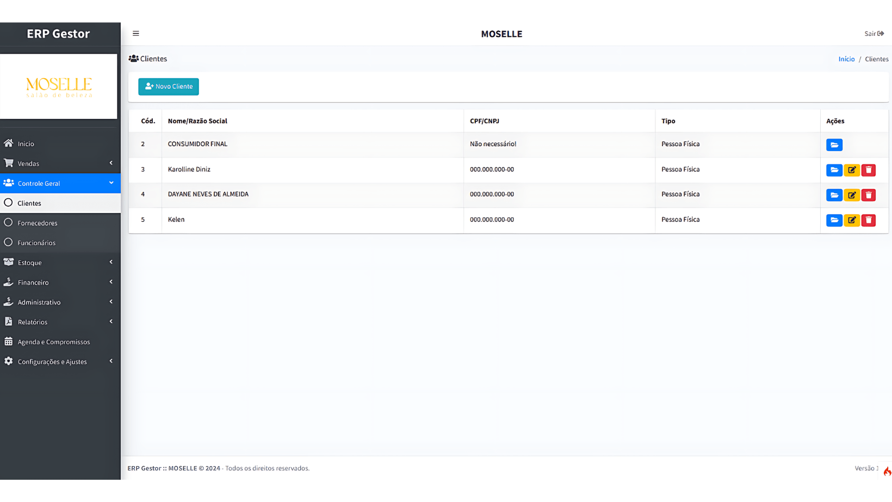Image resolution: width=892 pixels, height=502 pixels.
Task: Go to Agenda e Compromissos
Action: point(53,342)
